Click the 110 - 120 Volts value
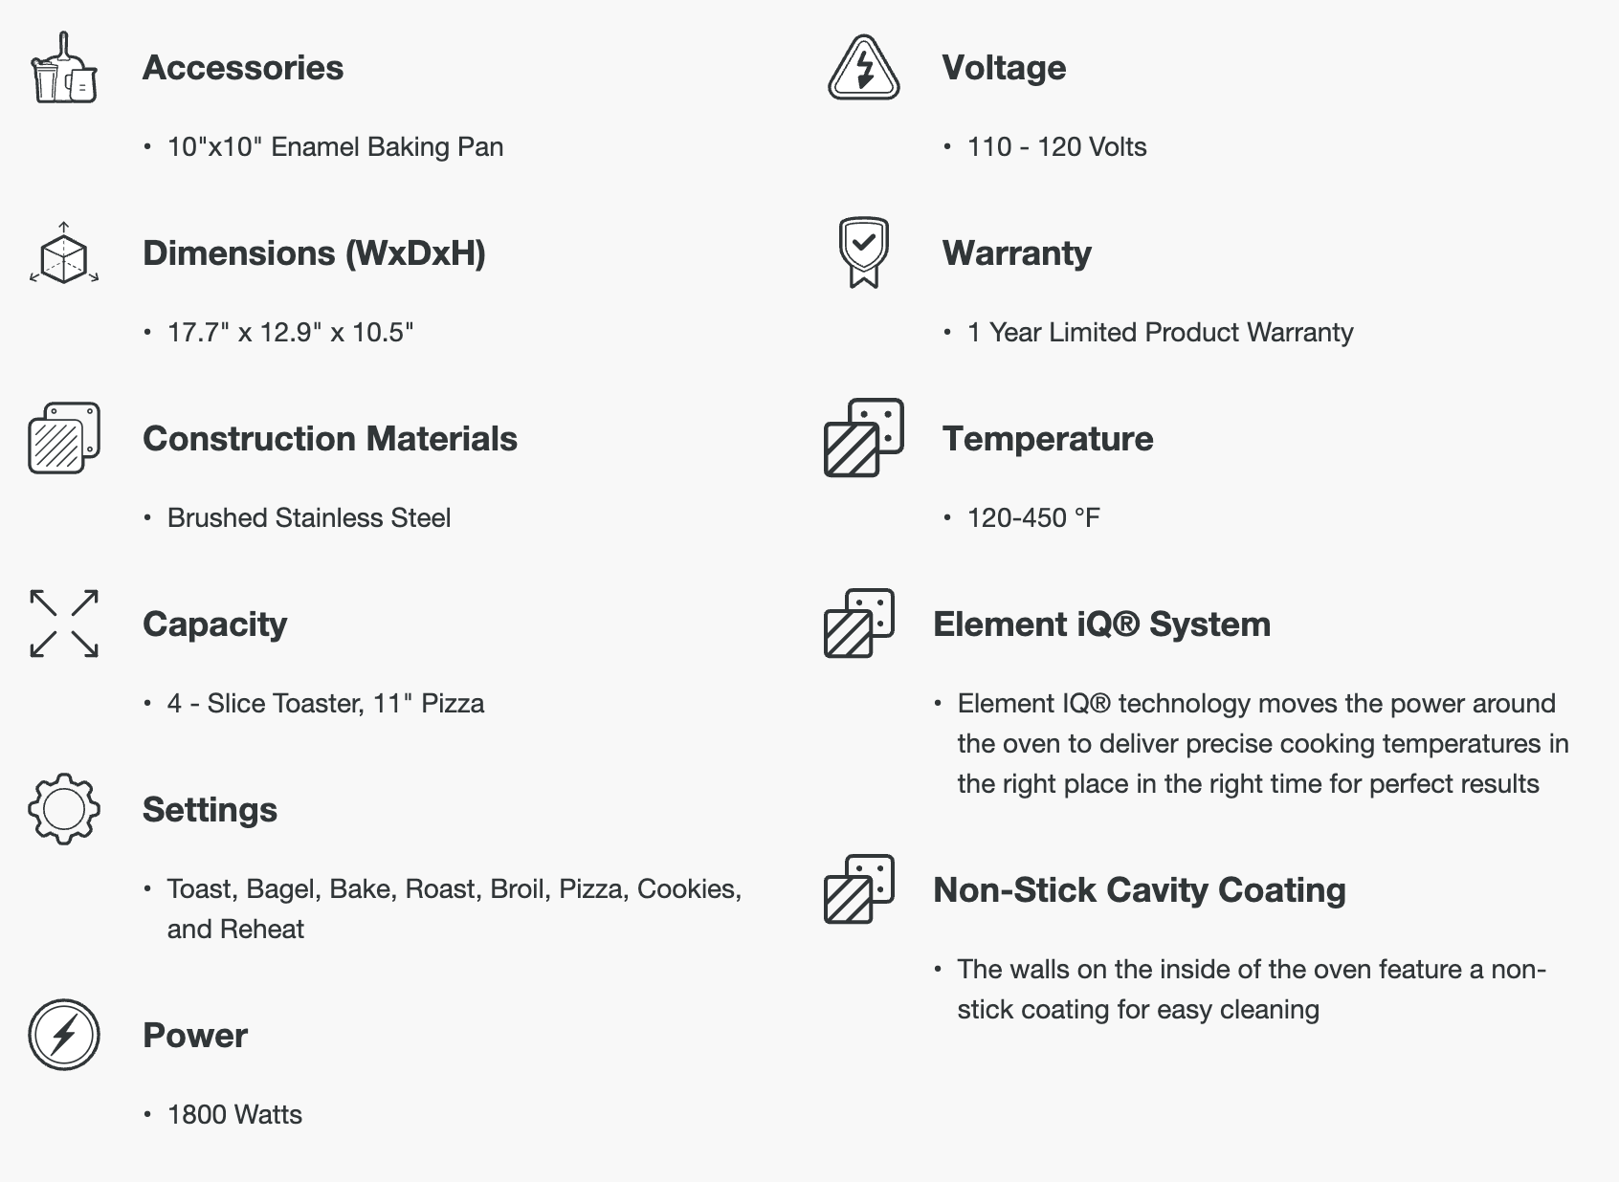 point(1056,147)
